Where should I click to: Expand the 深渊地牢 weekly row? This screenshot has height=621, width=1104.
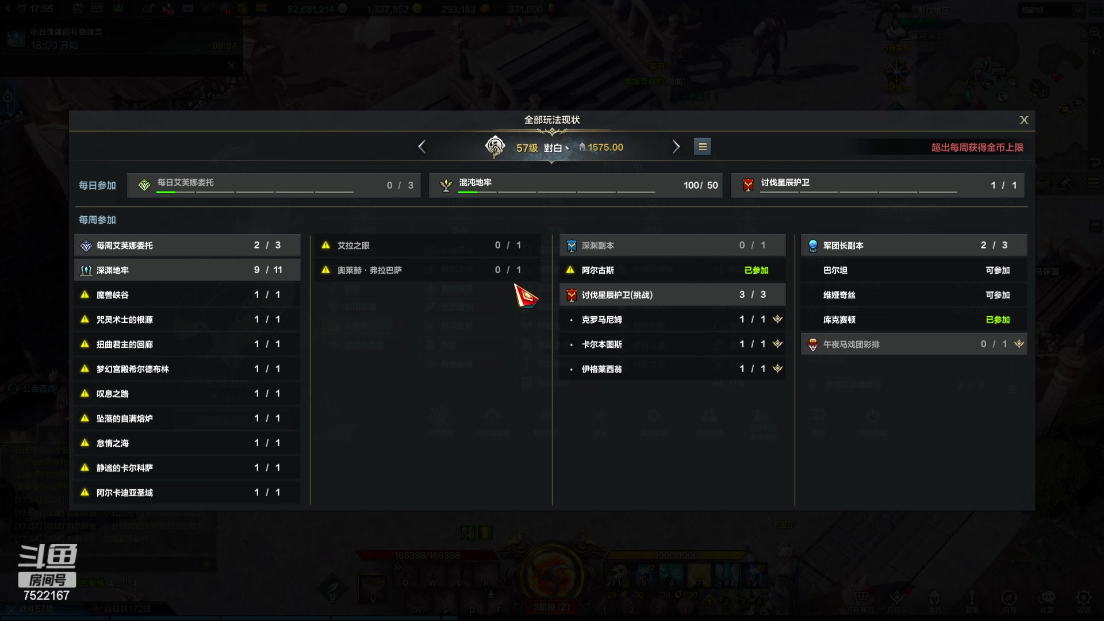[187, 270]
